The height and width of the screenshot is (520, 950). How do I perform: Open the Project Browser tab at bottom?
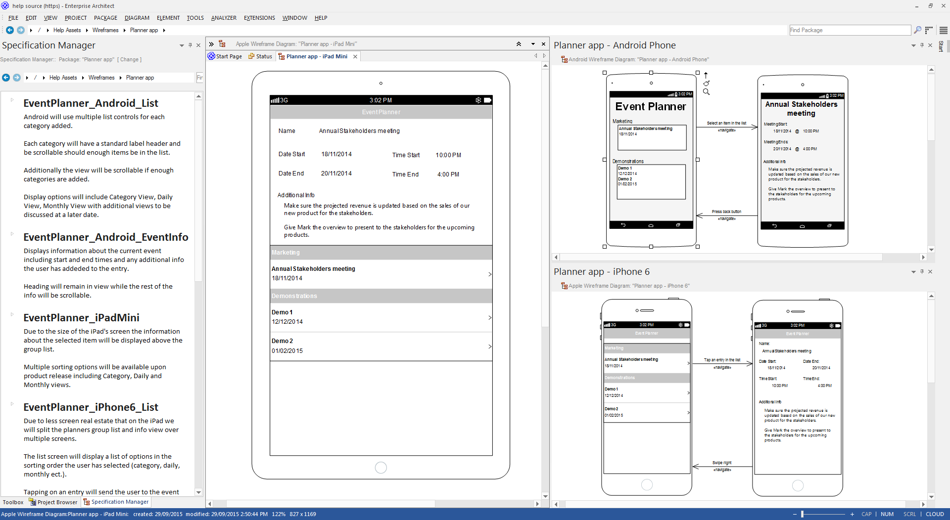(x=53, y=502)
